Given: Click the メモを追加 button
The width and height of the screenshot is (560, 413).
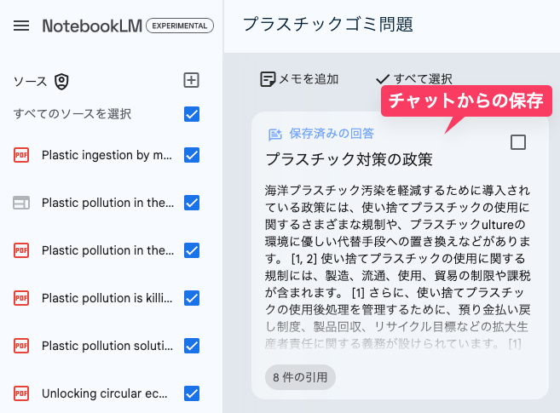Looking at the screenshot, I should (x=299, y=79).
